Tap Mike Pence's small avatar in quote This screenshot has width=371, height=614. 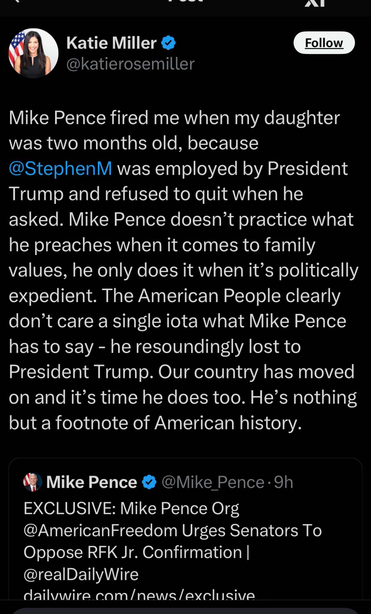[33, 482]
